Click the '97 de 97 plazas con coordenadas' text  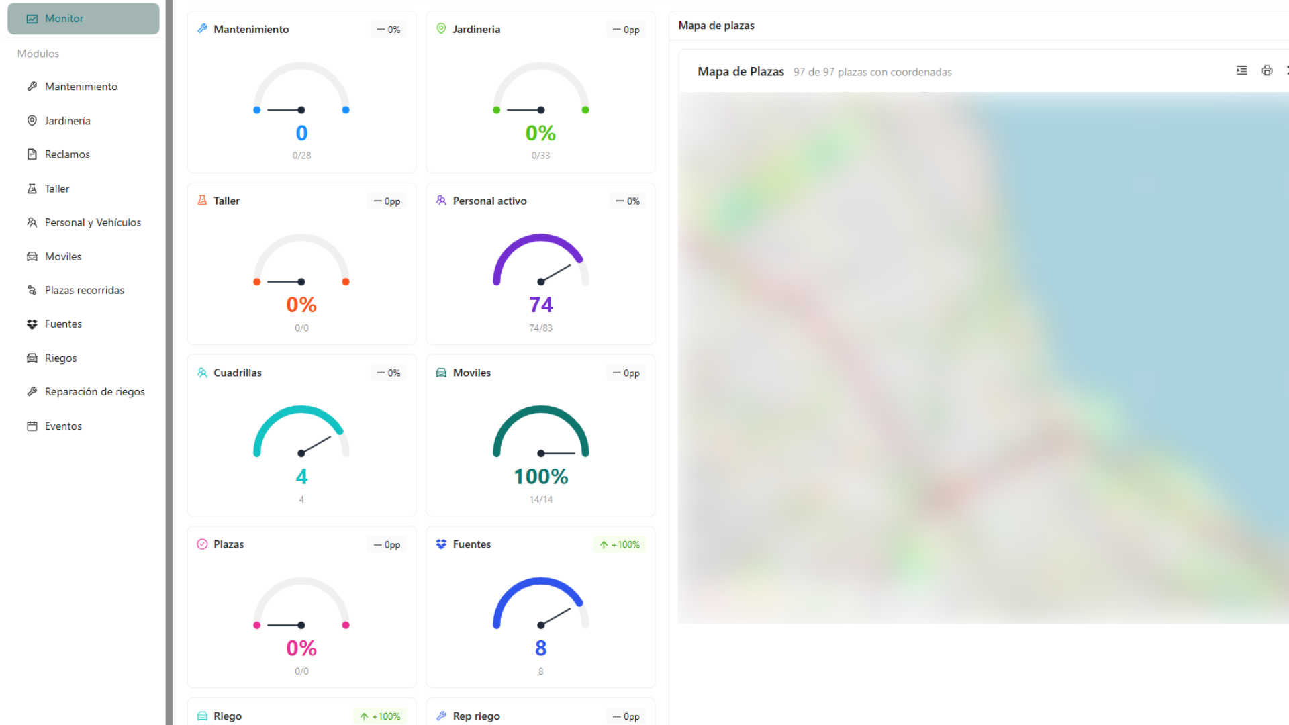(x=872, y=72)
